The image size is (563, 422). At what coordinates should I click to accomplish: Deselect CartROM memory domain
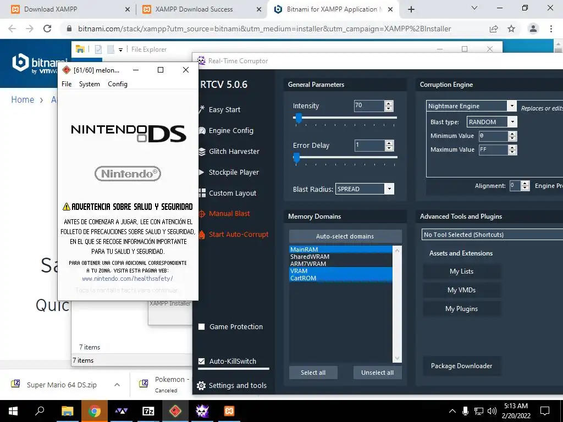(x=341, y=278)
